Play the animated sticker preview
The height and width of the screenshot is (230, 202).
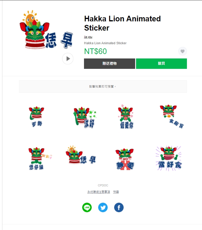(68, 58)
